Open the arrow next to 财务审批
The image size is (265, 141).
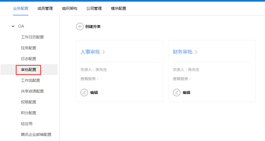click(x=196, y=52)
